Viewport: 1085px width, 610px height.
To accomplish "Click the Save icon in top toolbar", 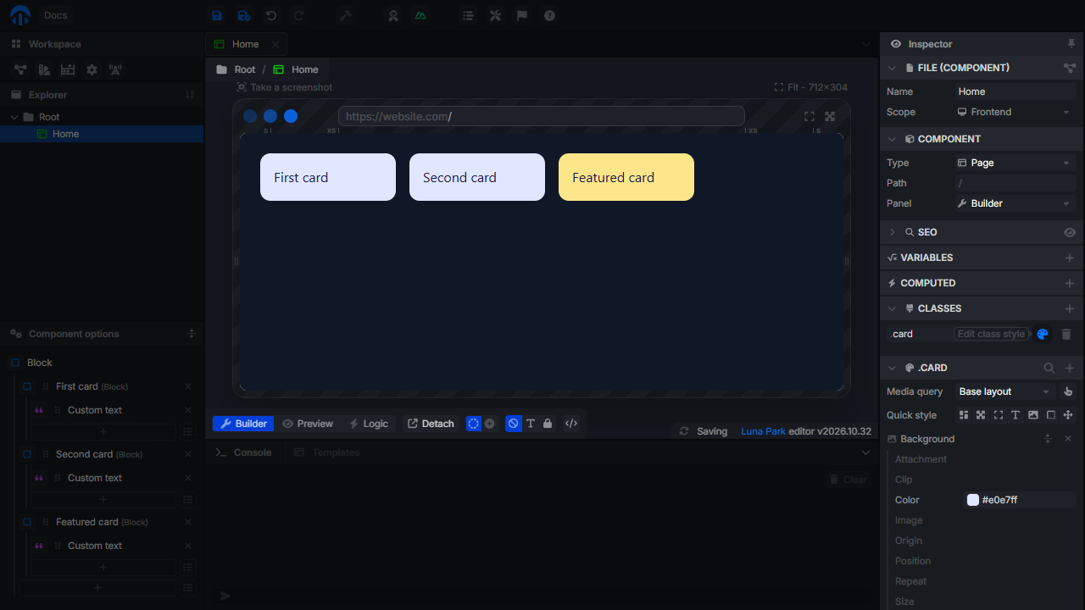I will click(217, 15).
